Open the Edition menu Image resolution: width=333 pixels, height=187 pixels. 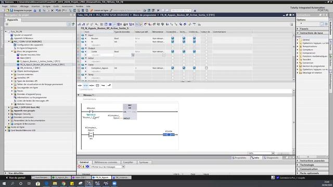(14, 6)
